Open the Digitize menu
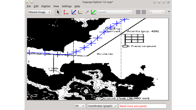The image size is (196, 110). pyautogui.click(x=46, y=6)
